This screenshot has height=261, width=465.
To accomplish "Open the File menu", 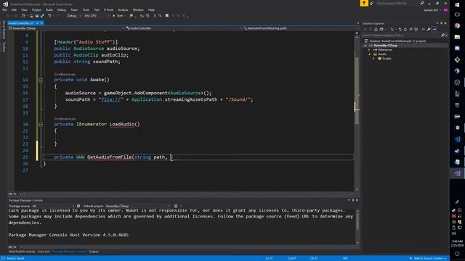I will click(4, 9).
